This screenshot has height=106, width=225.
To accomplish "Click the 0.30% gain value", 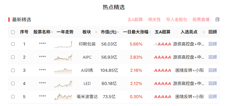I will click(x=136, y=97).
